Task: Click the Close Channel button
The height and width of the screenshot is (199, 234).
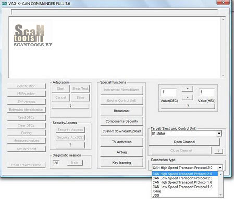Action: click(x=181, y=150)
